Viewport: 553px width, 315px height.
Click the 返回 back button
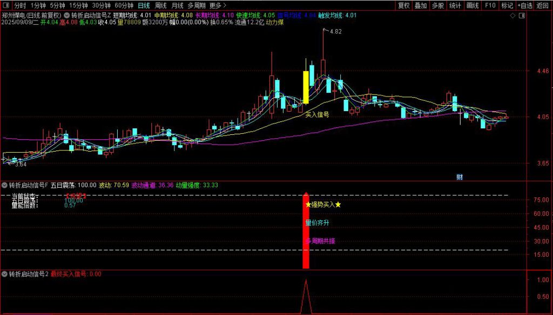coord(543,5)
